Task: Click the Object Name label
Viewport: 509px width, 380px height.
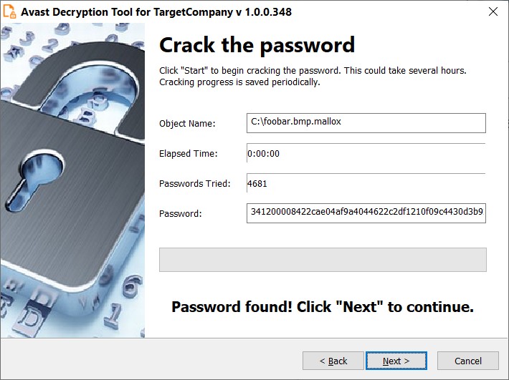Action: [187, 123]
